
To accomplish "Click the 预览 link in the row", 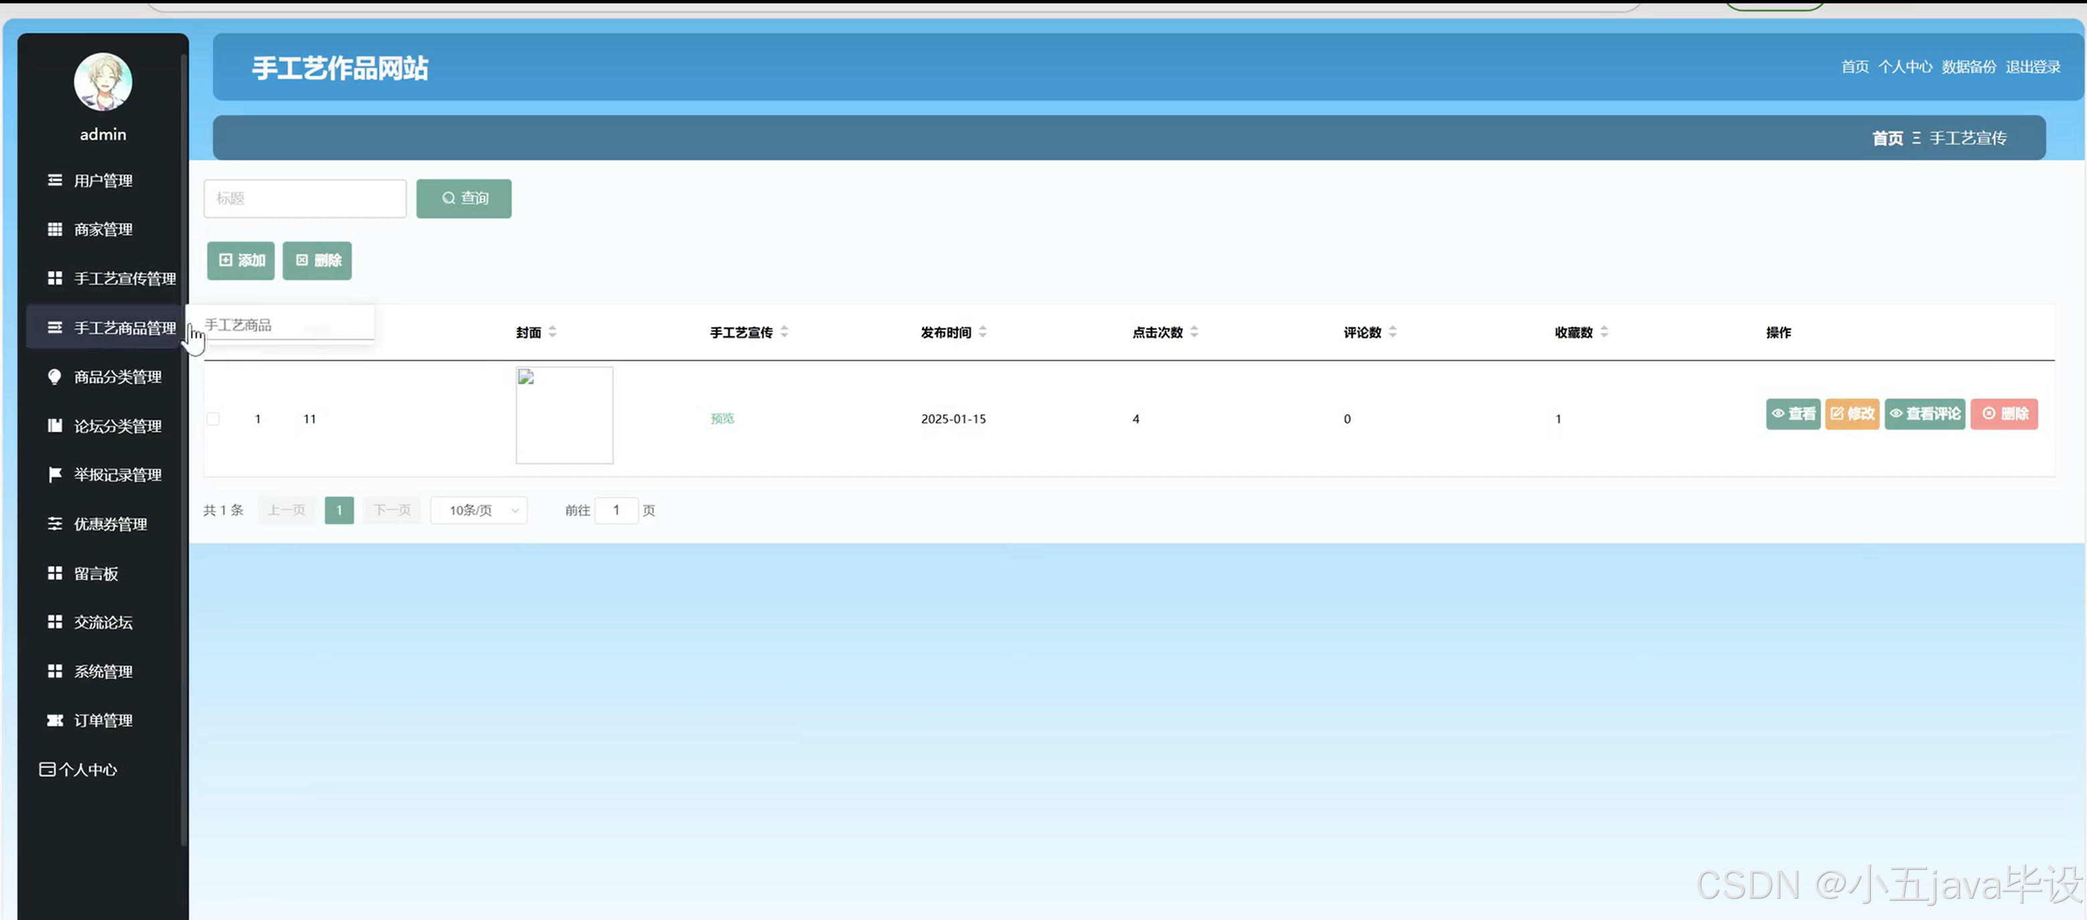I will (x=722, y=419).
